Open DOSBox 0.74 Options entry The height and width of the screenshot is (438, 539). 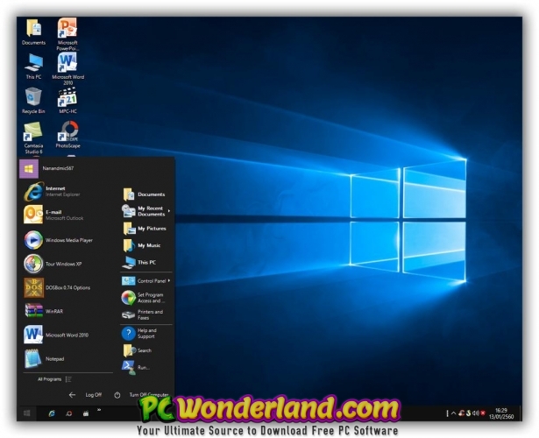(x=57, y=287)
